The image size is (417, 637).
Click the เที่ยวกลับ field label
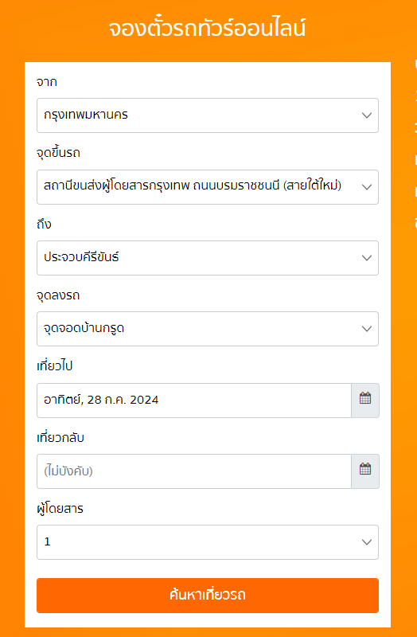(60, 437)
